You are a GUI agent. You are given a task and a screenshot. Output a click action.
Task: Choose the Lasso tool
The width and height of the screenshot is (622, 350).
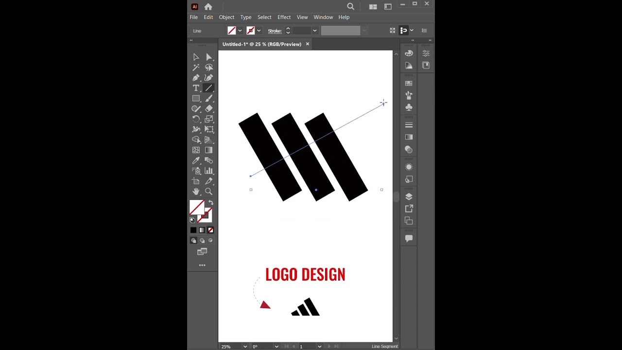pos(209,68)
